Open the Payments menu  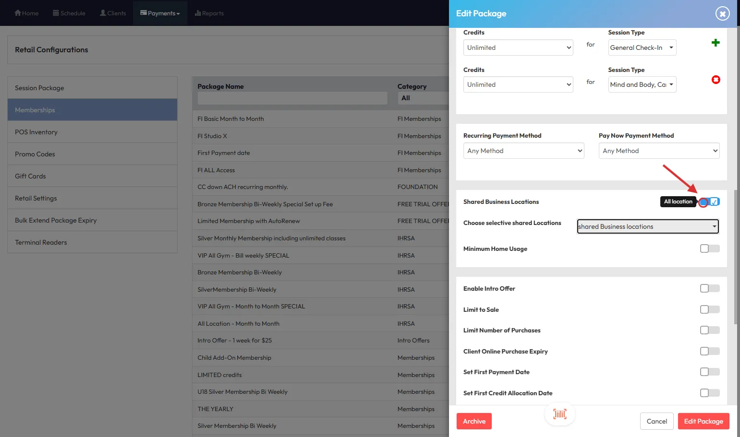pos(160,13)
